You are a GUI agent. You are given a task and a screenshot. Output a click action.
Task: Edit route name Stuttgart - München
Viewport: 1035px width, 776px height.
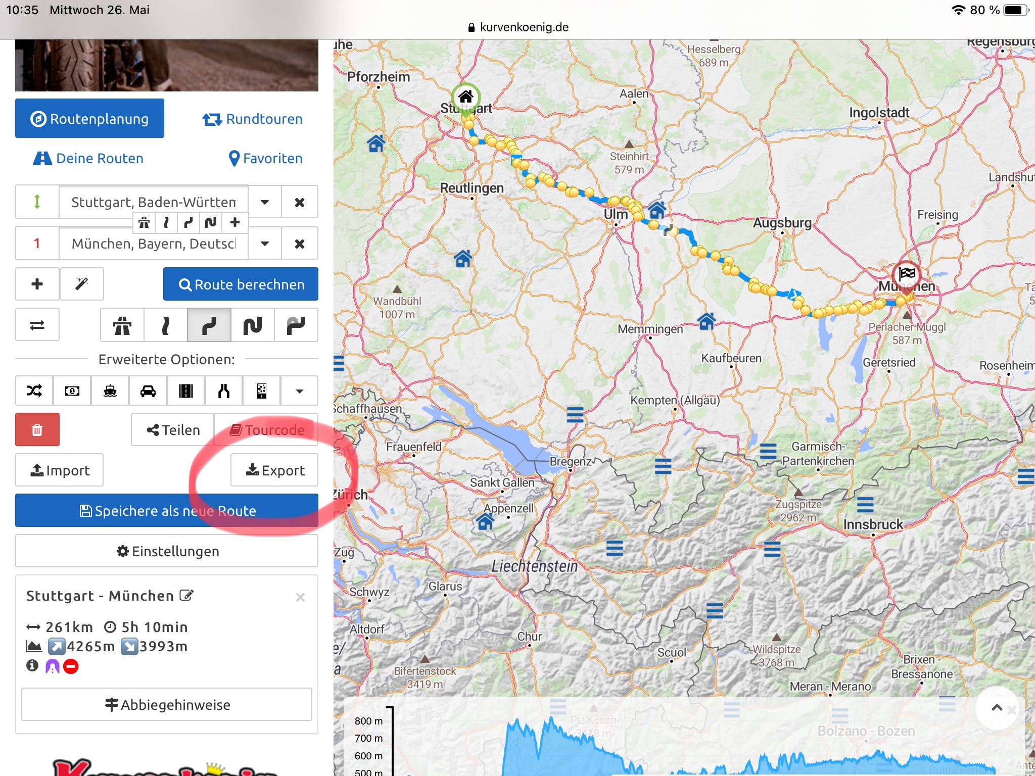coord(186,595)
